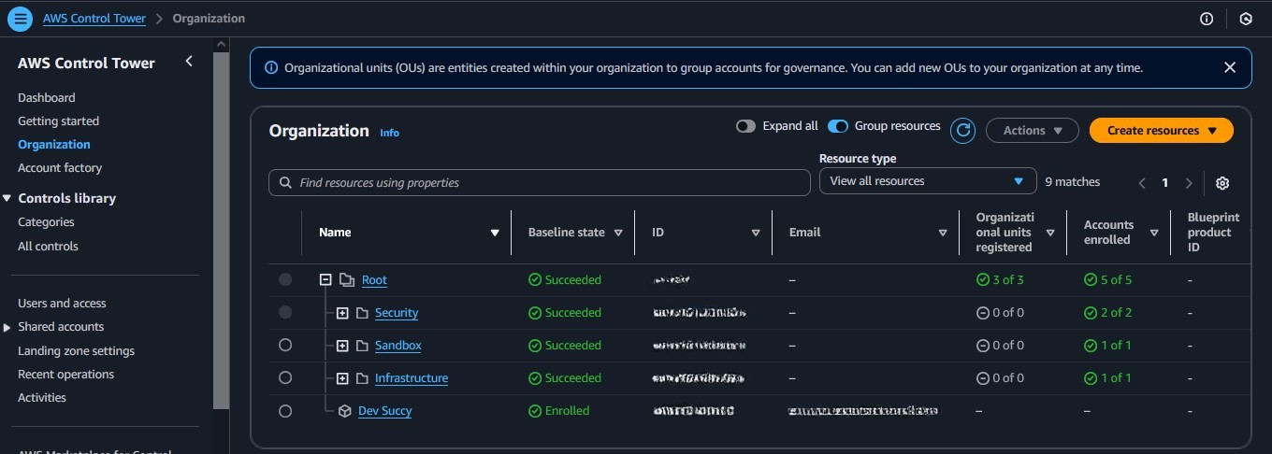1272x454 pixels.
Task: Expand the Shared accounts section
Action: click(x=8, y=327)
